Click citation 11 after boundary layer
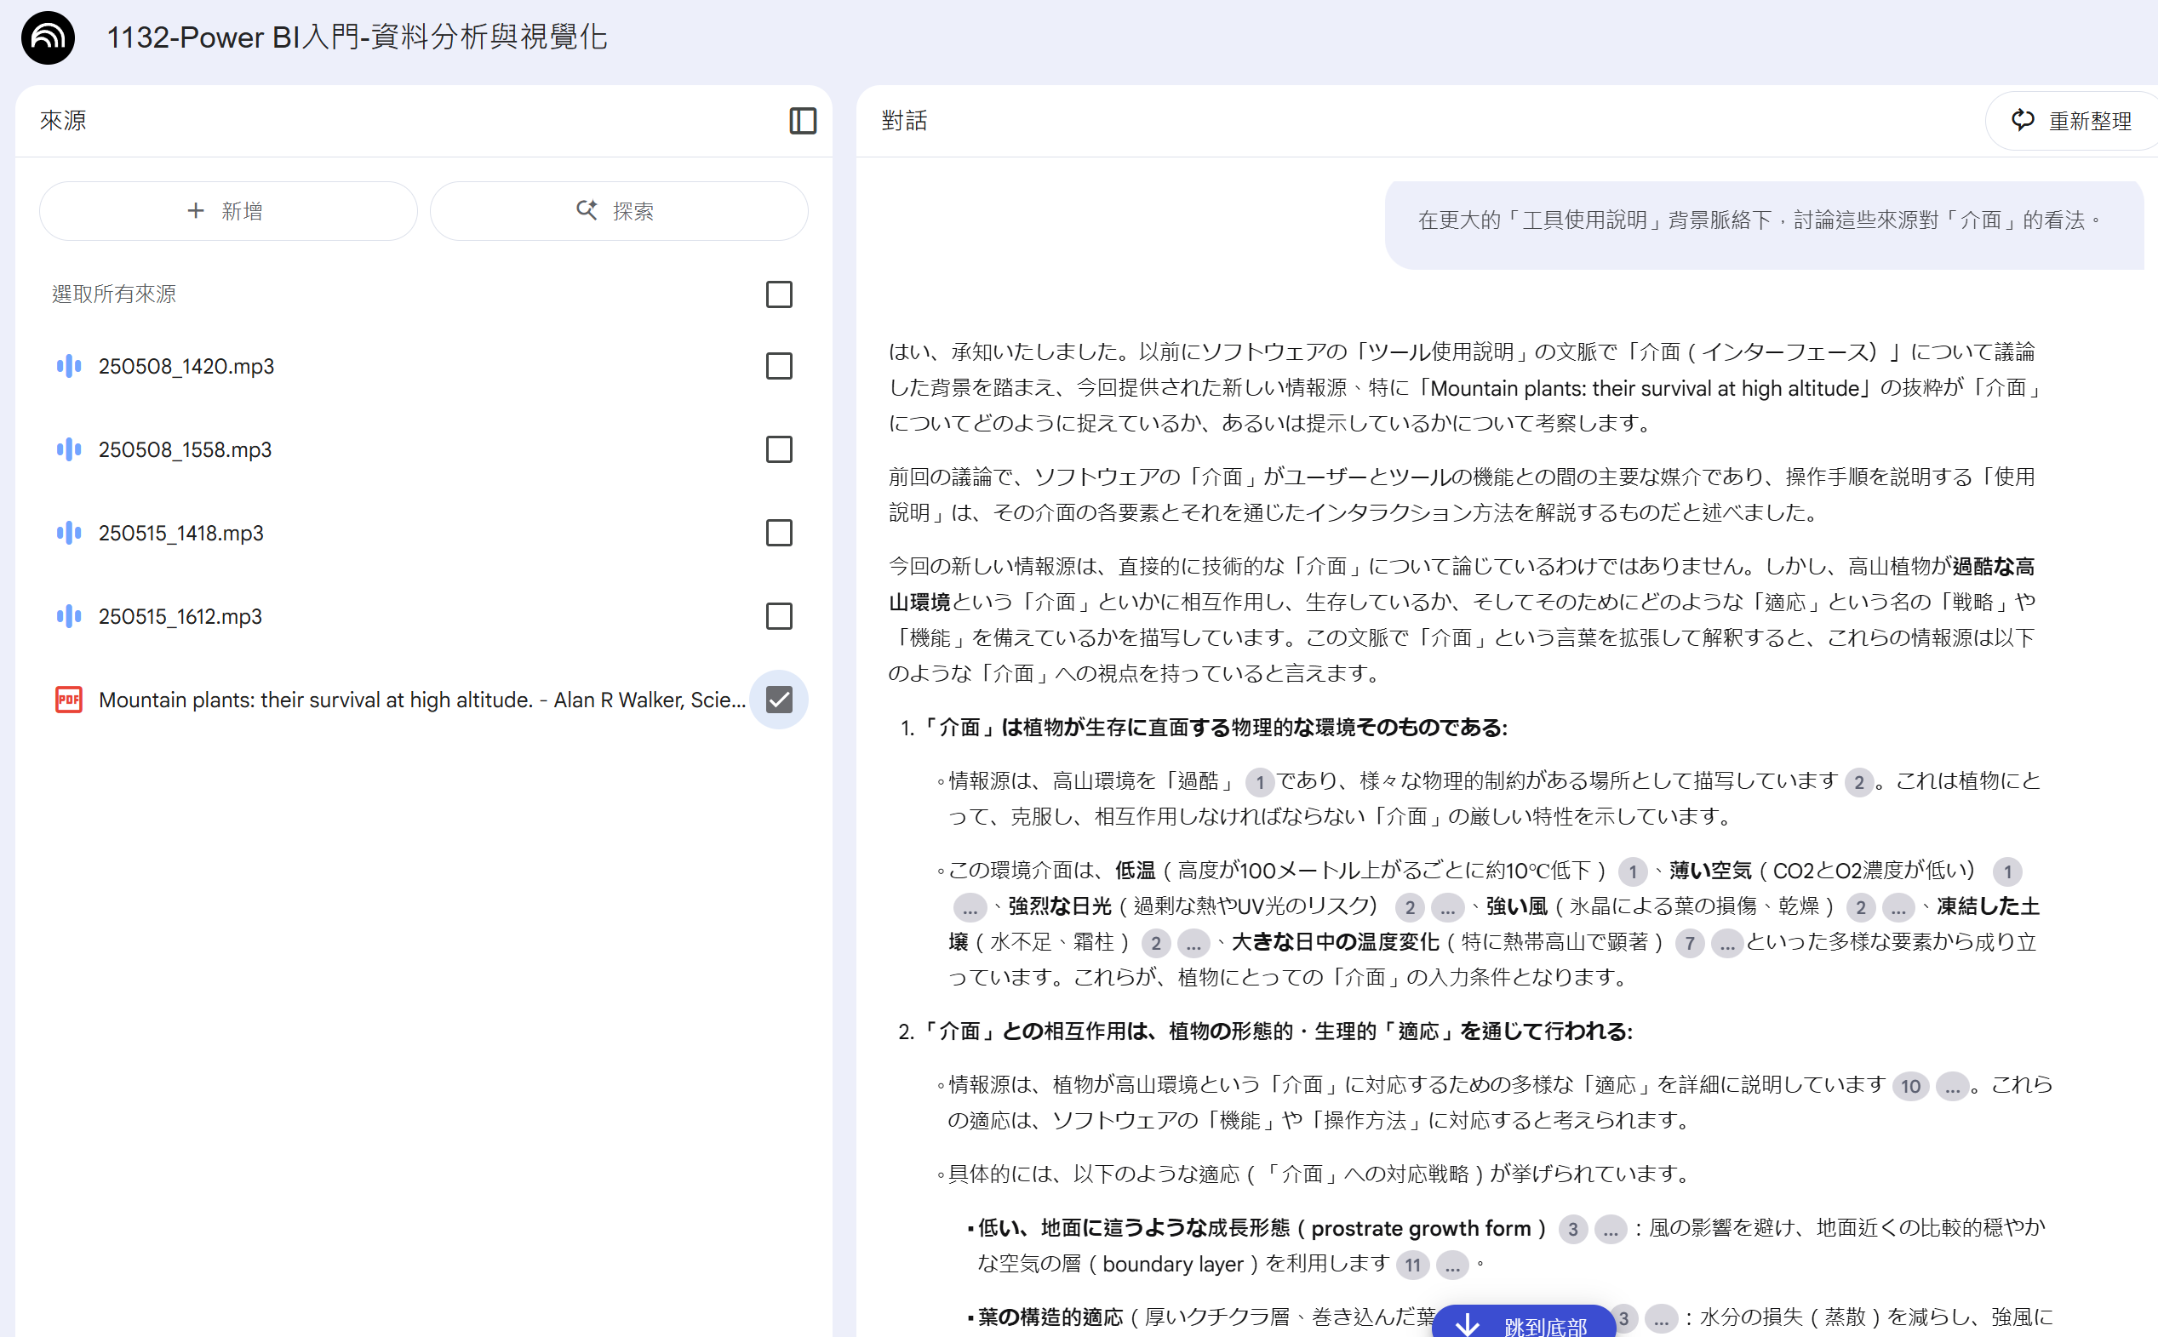 click(1412, 1266)
